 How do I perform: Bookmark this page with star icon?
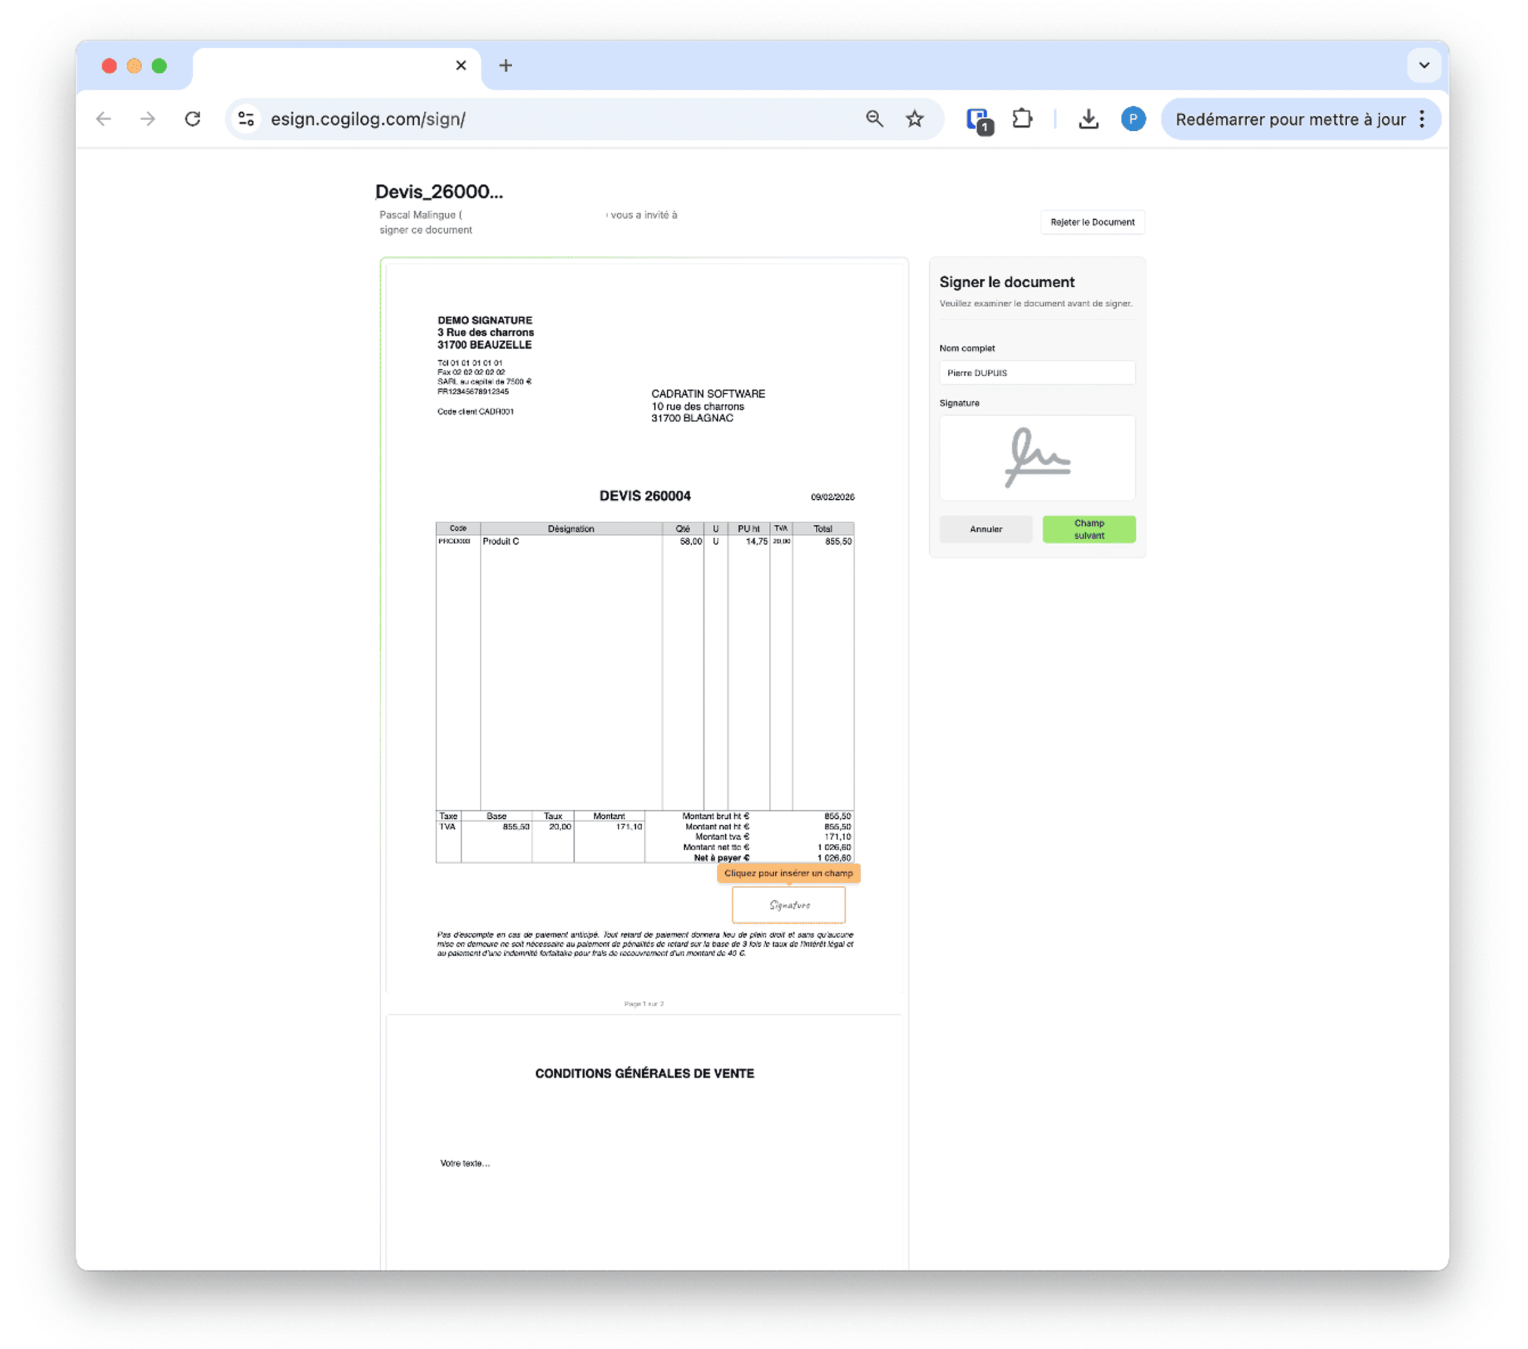click(914, 119)
